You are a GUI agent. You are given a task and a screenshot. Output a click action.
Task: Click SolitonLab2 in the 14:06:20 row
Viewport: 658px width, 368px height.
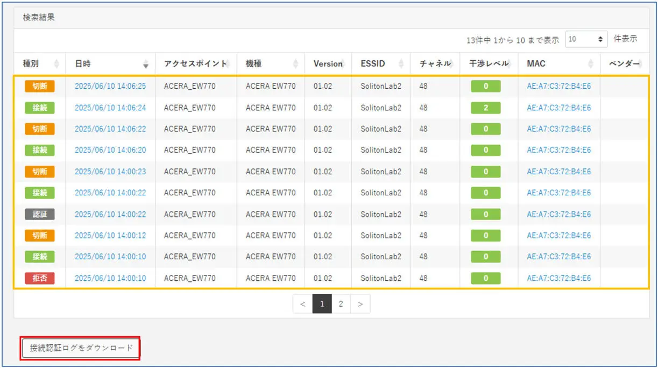381,150
